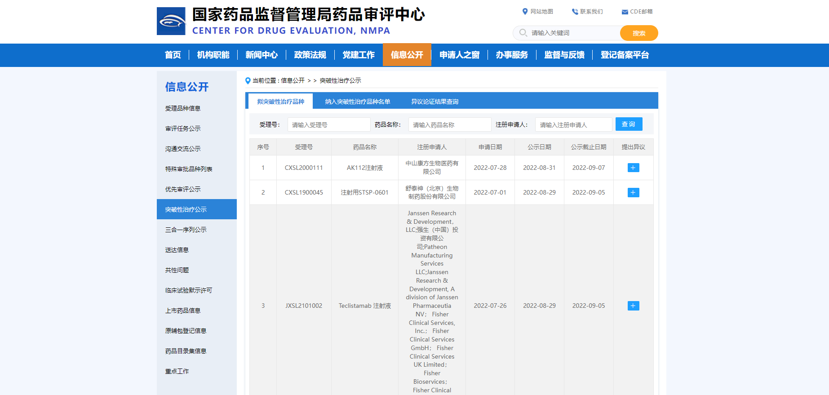Open 申请人之窗 navigation item
The image size is (829, 395).
point(459,55)
